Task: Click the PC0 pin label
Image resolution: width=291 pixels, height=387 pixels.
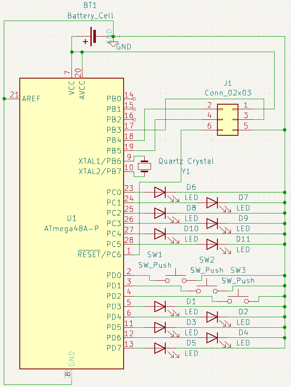Action: point(114,192)
